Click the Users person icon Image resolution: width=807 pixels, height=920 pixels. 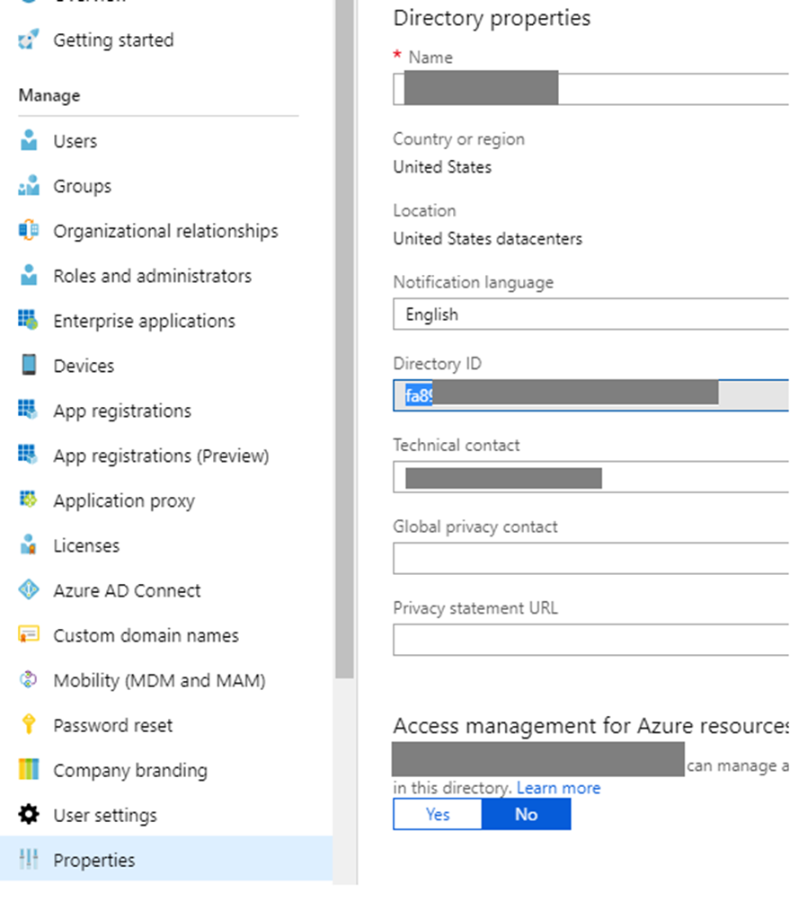[28, 141]
